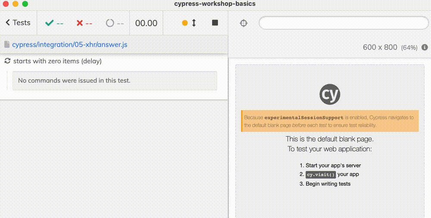Click the 00.00 test duration timer
The width and height of the screenshot is (431, 218).
pyautogui.click(x=146, y=23)
